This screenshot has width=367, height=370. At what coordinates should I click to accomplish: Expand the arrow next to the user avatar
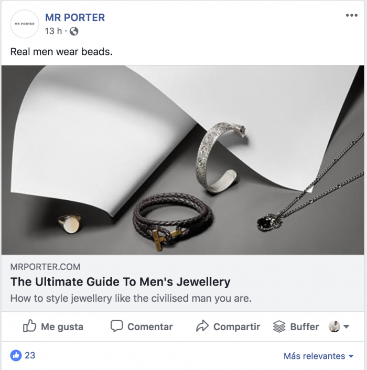tap(346, 327)
